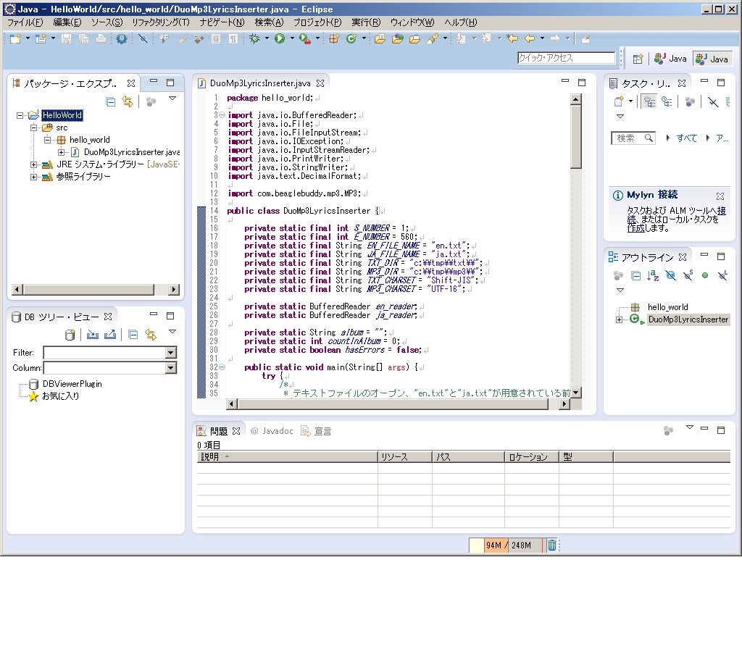Open Debug icon dropdown arrow

tap(267, 38)
